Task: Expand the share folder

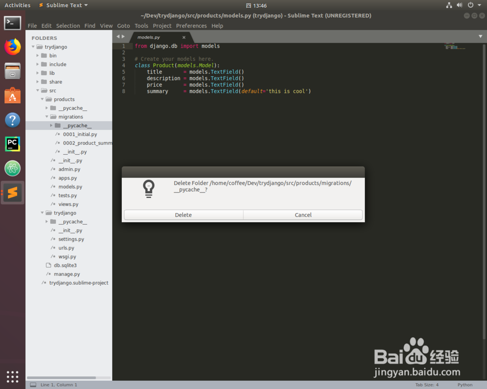Action: tap(37, 82)
